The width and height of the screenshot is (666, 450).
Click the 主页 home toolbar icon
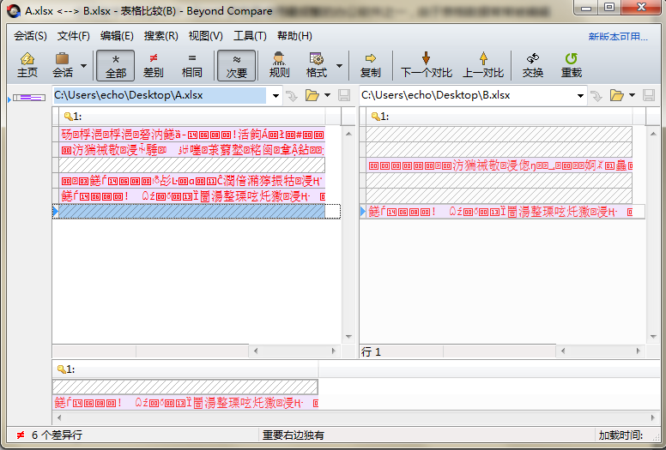tap(27, 65)
